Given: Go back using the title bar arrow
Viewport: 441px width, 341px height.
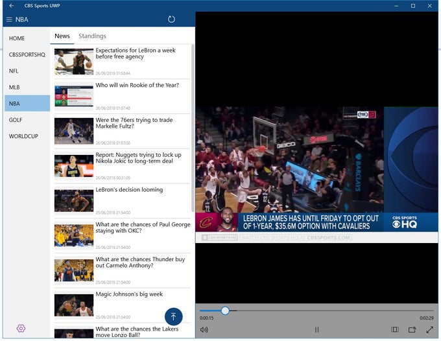Looking at the screenshot, I should click(11, 5).
